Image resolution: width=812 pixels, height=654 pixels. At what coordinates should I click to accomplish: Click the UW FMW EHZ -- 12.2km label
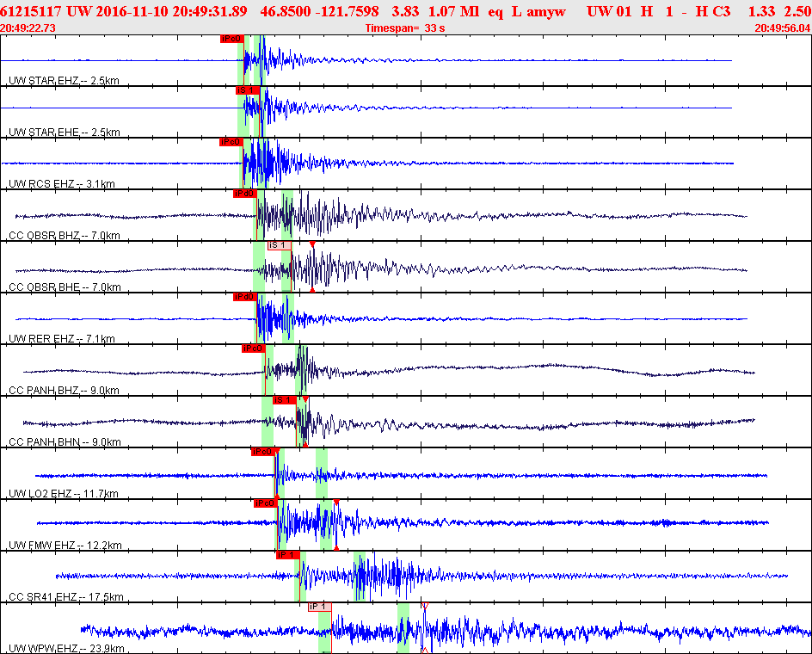[65, 546]
